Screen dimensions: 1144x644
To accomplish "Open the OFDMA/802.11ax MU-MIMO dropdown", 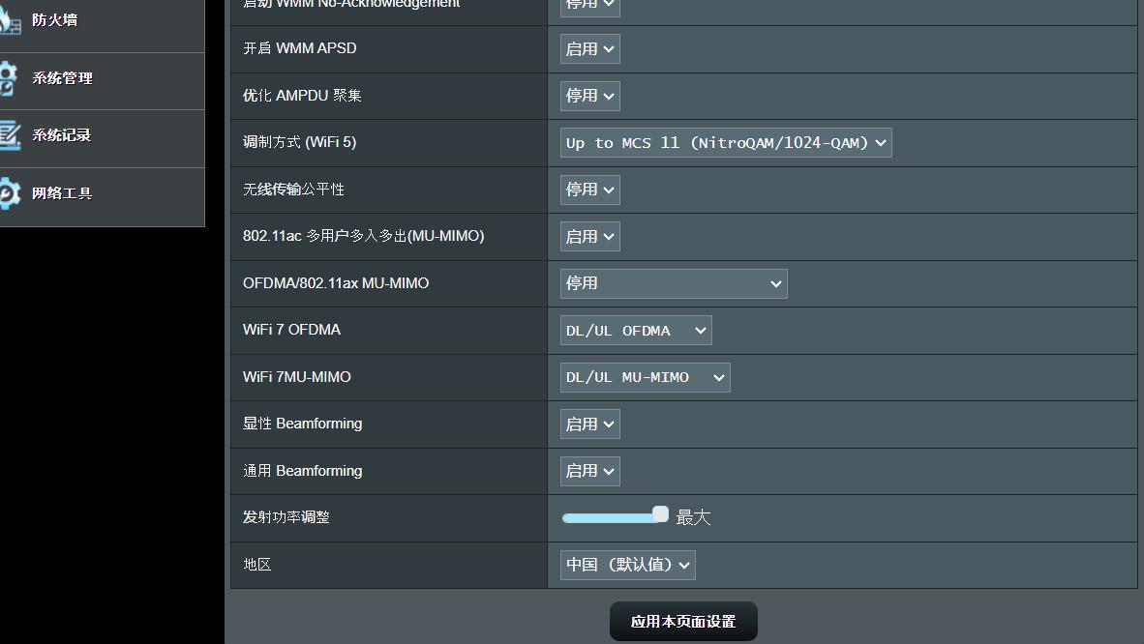I will tap(673, 283).
